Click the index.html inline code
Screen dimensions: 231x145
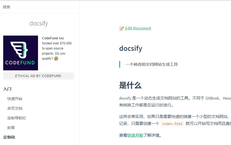[172, 124]
